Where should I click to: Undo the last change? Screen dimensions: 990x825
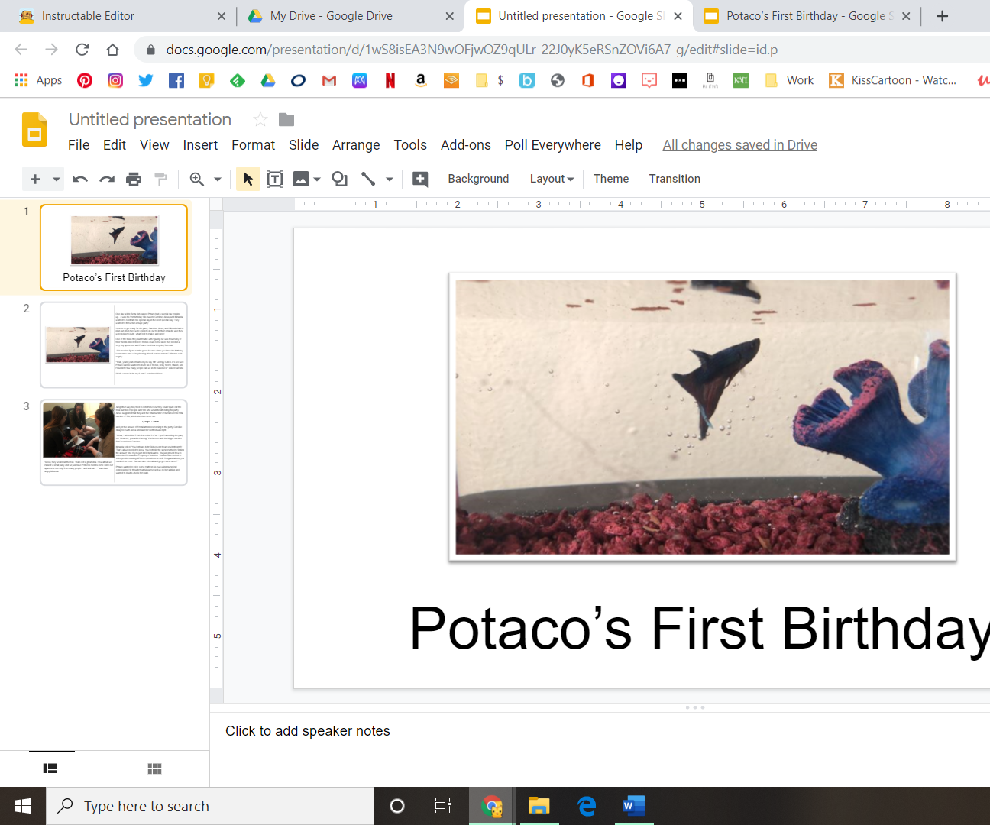point(79,179)
